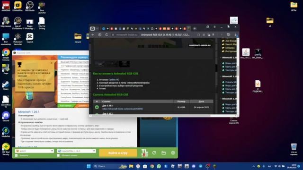Launch Google Chrome from the desktop
This screenshot has height=170, width=303.
6,55
